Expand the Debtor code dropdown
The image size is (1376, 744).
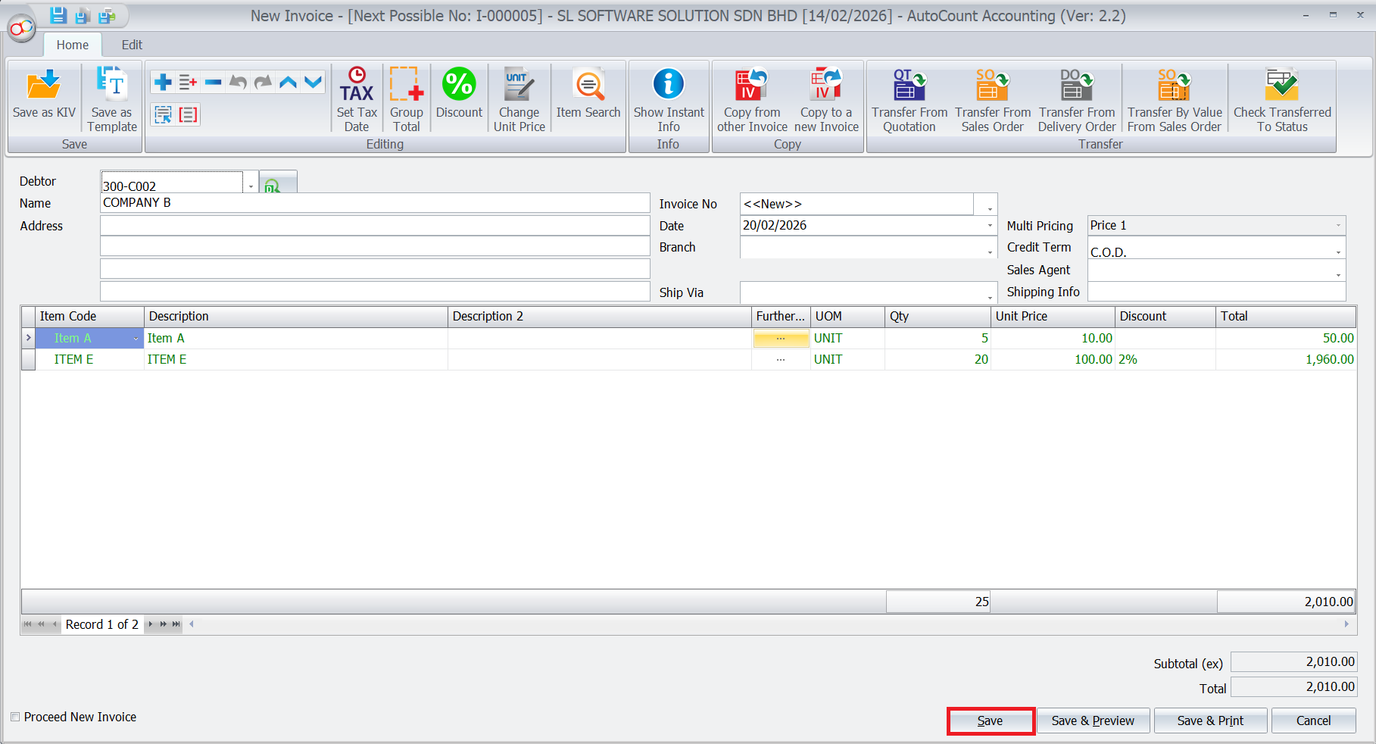(251, 186)
